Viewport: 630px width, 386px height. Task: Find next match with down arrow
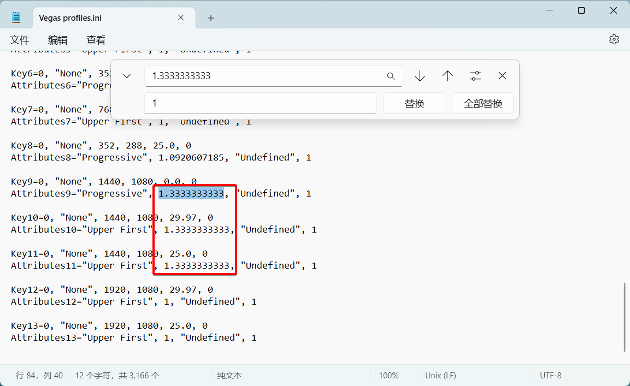(x=420, y=76)
